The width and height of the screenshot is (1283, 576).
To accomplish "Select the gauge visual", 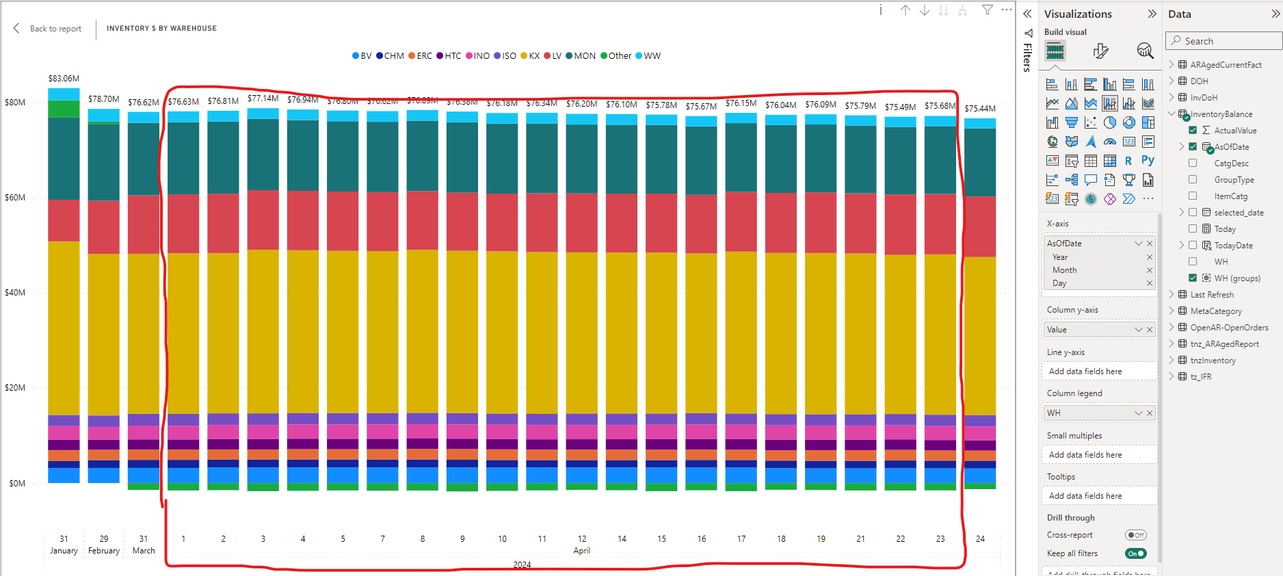I will 1110,142.
